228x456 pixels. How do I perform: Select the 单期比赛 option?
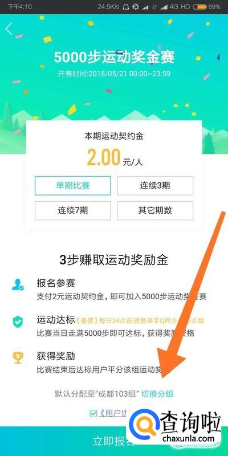coord(73,186)
